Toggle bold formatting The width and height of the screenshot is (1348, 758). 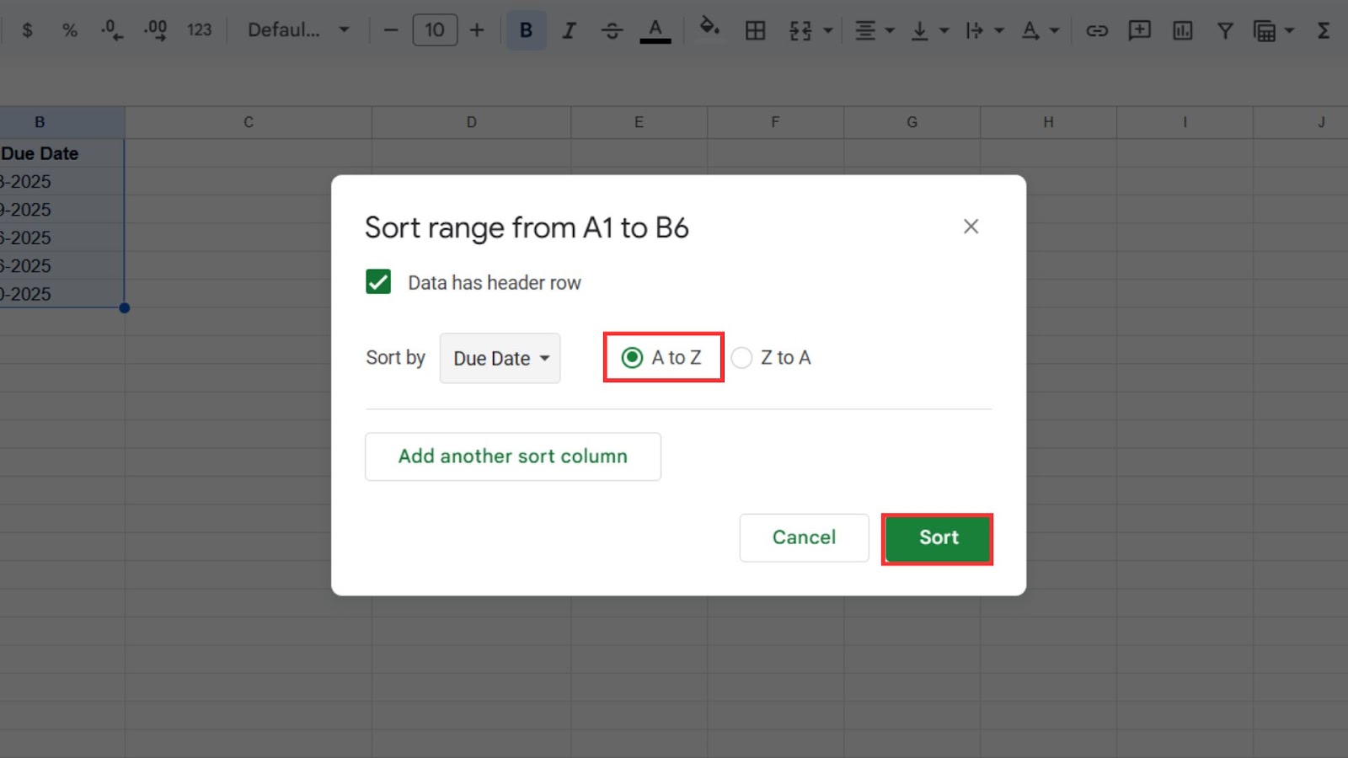(525, 29)
